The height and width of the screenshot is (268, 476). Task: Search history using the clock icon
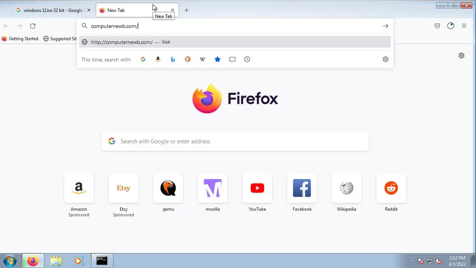[x=247, y=59]
